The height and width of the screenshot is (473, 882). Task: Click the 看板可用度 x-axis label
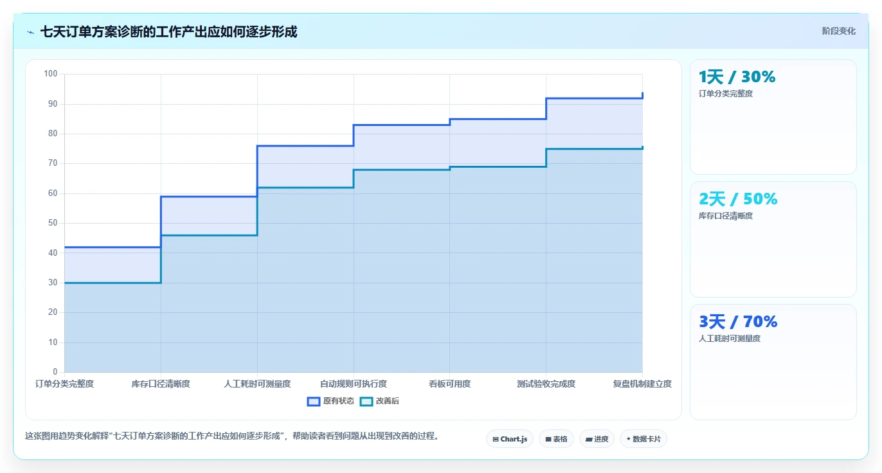[x=450, y=384]
